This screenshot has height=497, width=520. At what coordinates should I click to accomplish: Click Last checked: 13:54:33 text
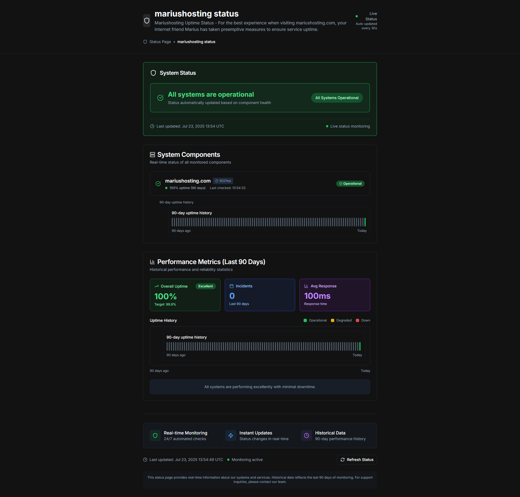227,188
